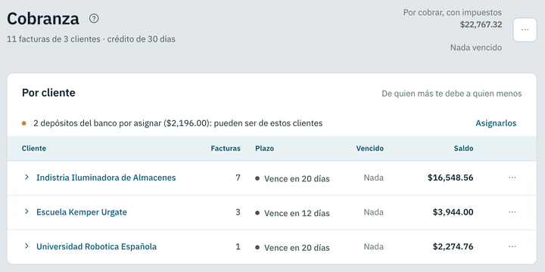
Task: Click invoice count 7 in first row
Action: [238, 178]
